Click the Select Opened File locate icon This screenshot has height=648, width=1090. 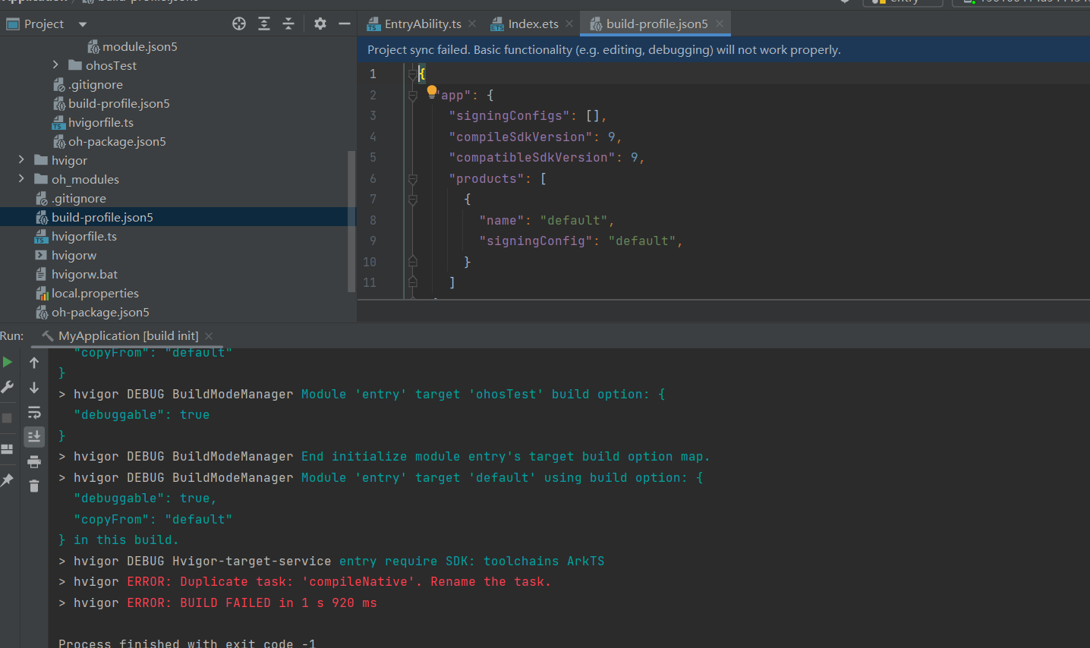click(x=239, y=24)
